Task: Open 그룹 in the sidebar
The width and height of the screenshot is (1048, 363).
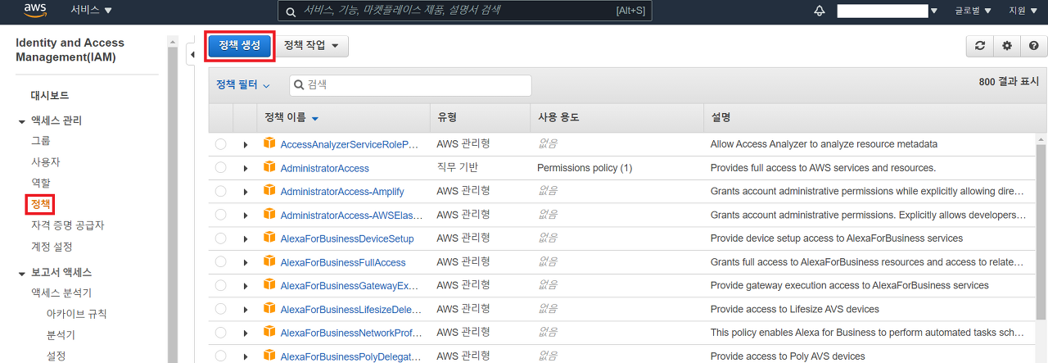Action: (41, 141)
